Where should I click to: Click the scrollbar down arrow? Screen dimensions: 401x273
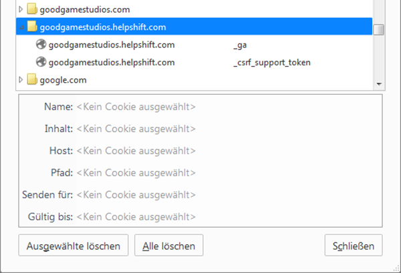(x=379, y=83)
